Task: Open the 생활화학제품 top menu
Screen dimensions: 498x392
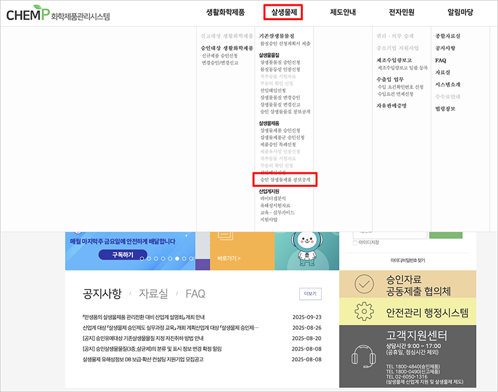Action: tap(225, 12)
